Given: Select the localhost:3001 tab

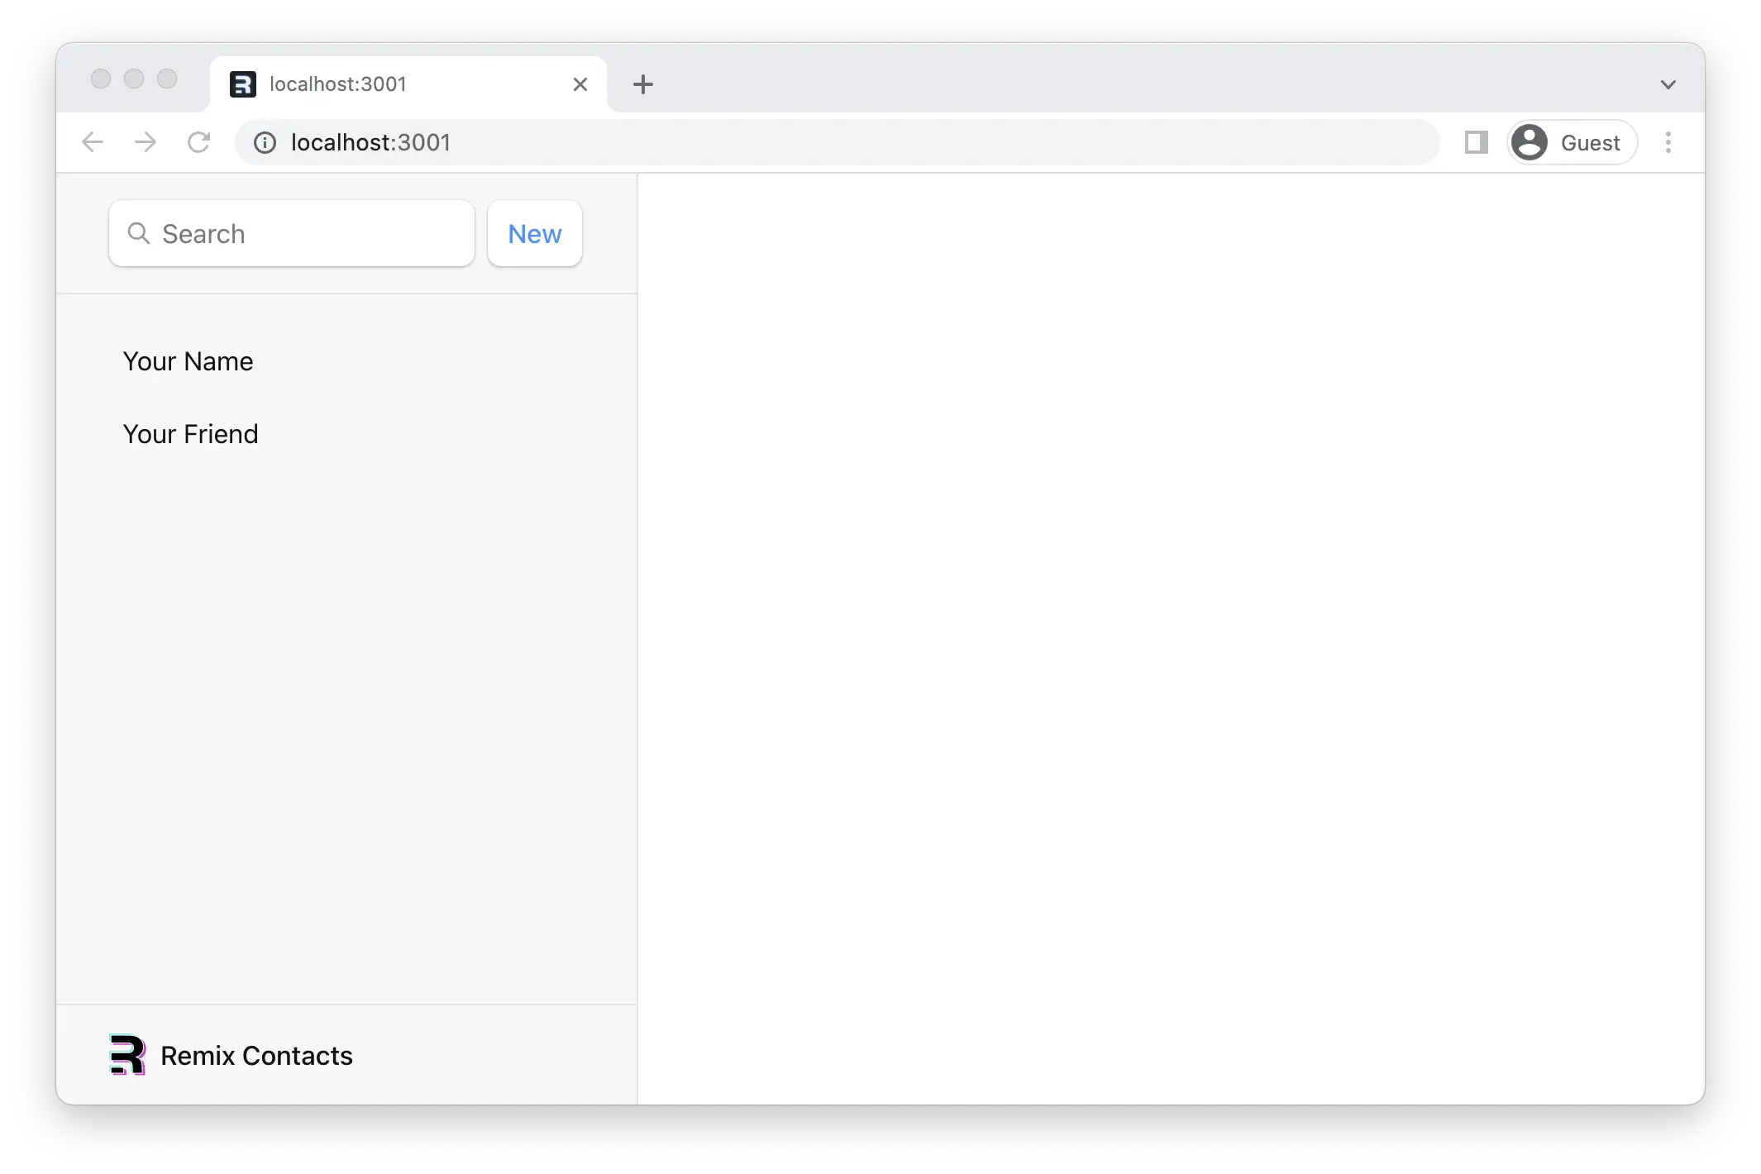Looking at the screenshot, I should click(x=408, y=84).
